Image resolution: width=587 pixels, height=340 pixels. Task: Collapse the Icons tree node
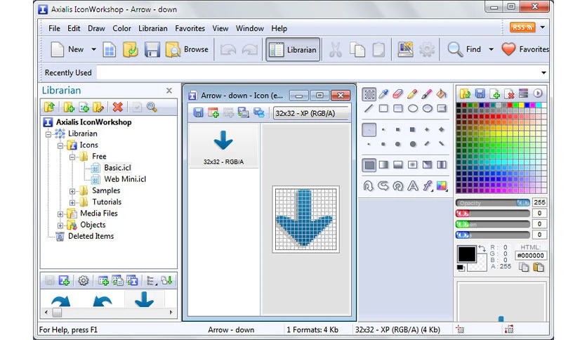pos(60,145)
